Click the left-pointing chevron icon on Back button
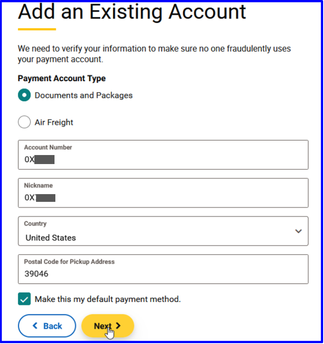This screenshot has width=324, height=344. (34, 326)
